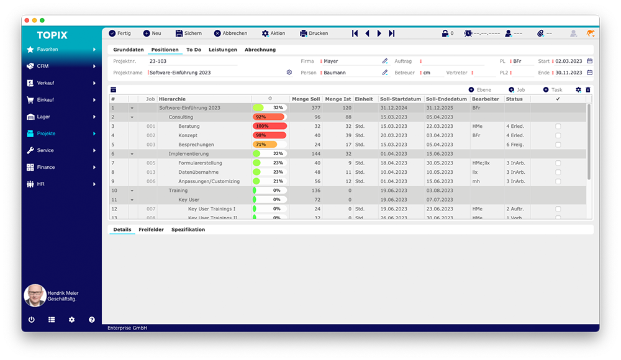621x360 pixels.
Task: Click the Sichern save icon
Action: 179,34
